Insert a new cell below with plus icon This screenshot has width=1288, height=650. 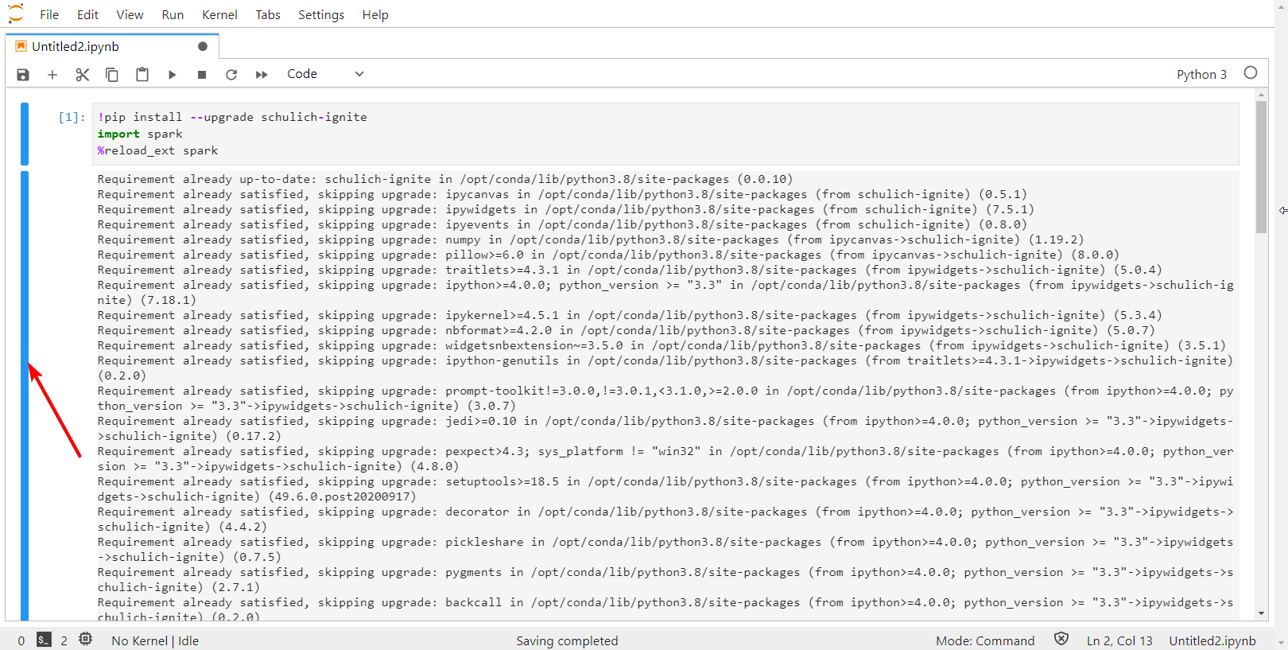(x=52, y=75)
